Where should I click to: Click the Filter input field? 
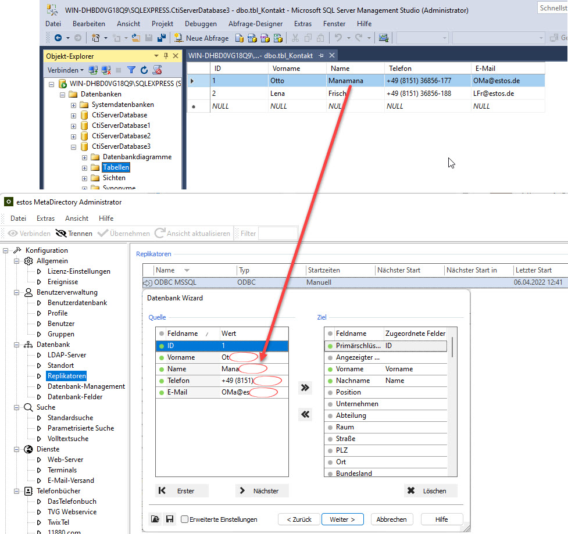pos(278,234)
